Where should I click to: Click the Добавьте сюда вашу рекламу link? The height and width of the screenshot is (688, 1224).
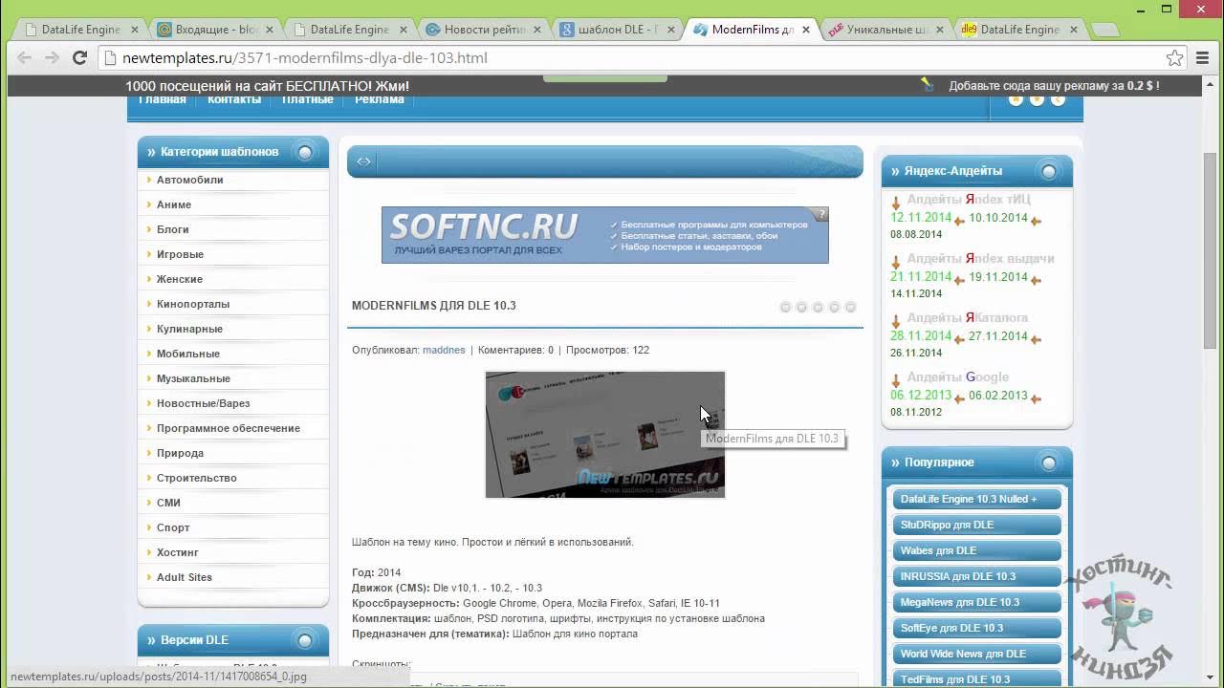coord(1053,86)
